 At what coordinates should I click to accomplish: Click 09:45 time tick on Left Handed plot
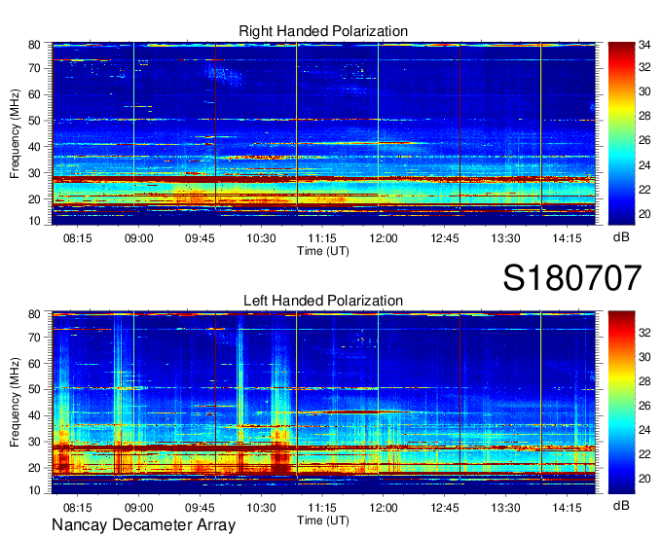(200, 508)
